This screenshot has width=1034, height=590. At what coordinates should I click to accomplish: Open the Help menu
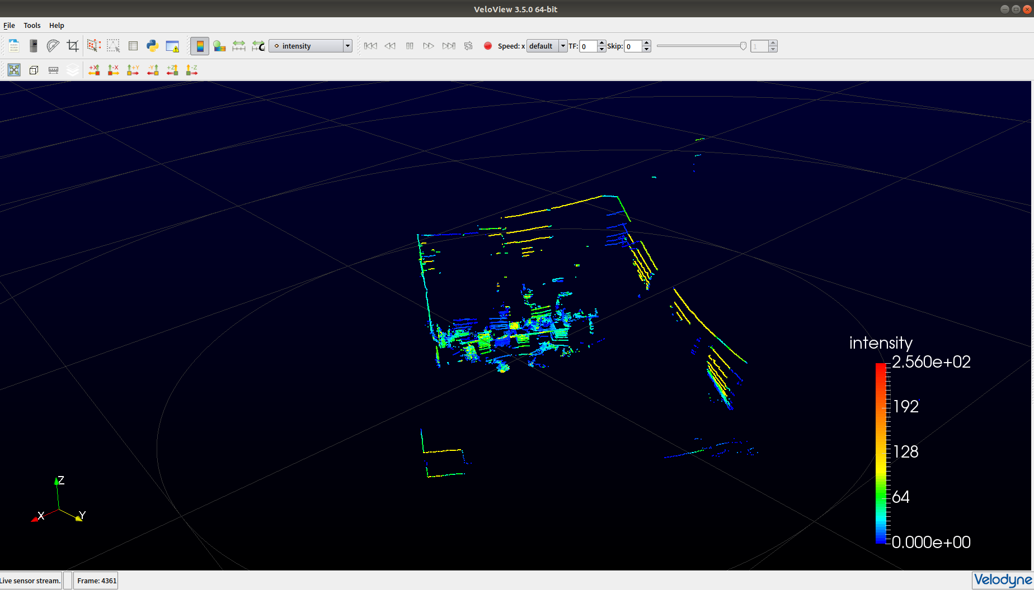click(x=57, y=25)
